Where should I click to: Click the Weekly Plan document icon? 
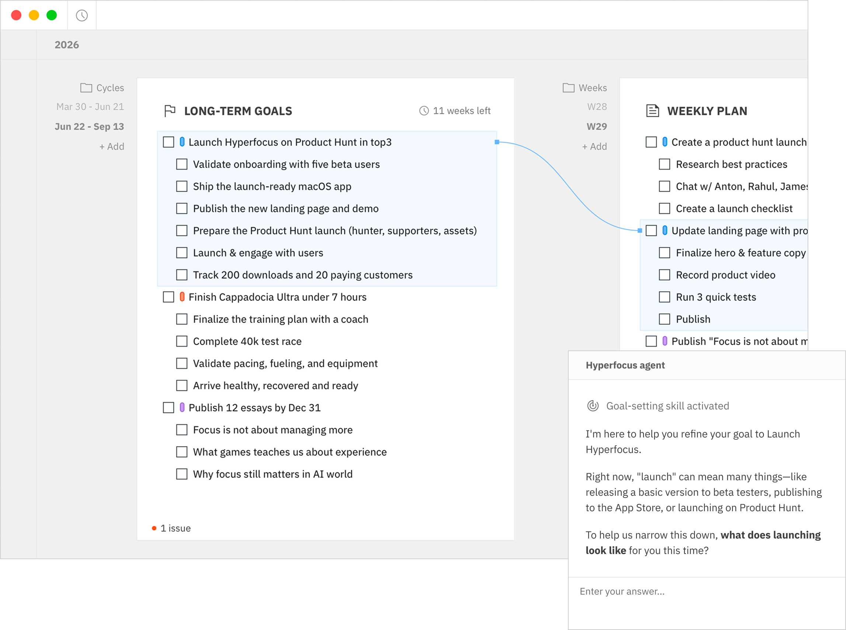[x=652, y=111]
